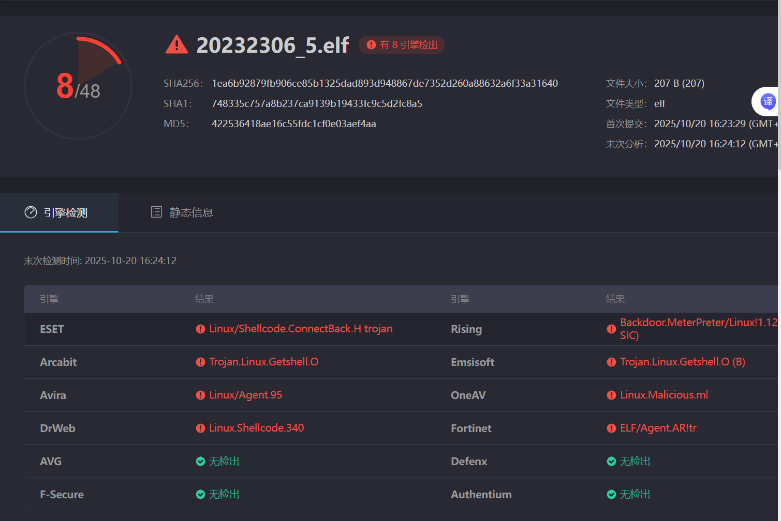Click Arcabit result Trojan.Linux.Getshell.O
The image size is (781, 521).
coord(264,362)
